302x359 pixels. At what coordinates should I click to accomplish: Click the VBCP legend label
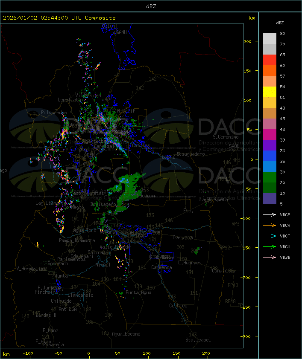click(285, 215)
